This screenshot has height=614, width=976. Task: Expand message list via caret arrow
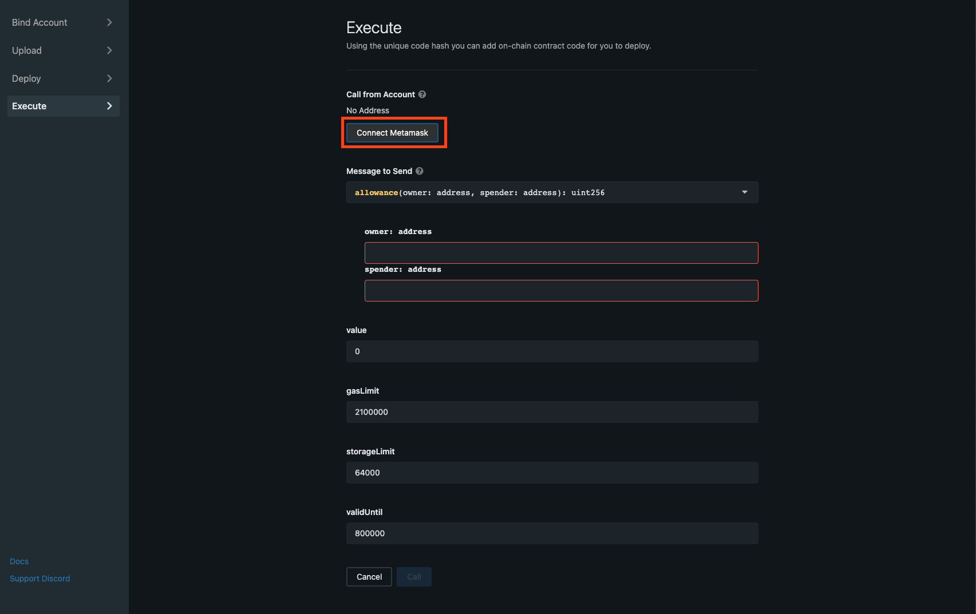[x=744, y=192]
